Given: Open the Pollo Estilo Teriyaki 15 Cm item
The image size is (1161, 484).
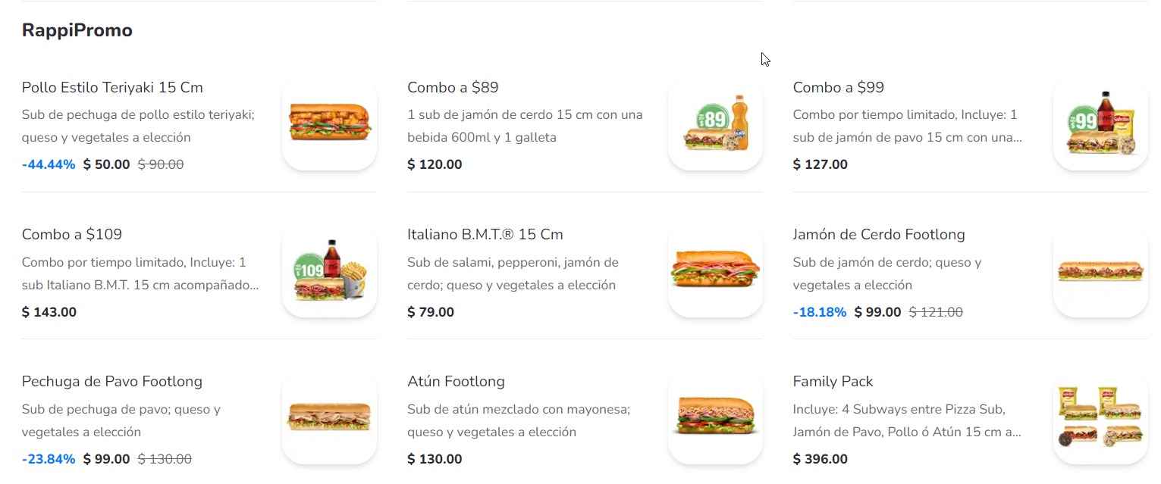Looking at the screenshot, I should [x=111, y=87].
